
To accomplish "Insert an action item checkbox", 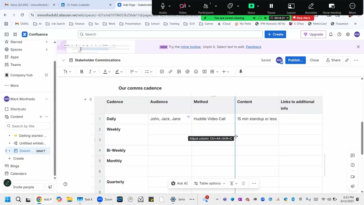I will 162,72.
